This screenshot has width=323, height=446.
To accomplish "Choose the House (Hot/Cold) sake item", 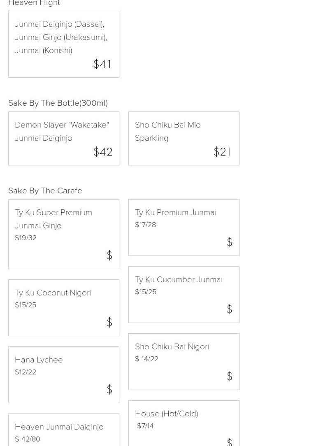I will pos(166,413).
